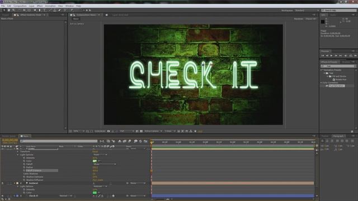Click the current timecode display
Image resolution: width=358 pixels, height=201 pixels.
click(x=10, y=140)
